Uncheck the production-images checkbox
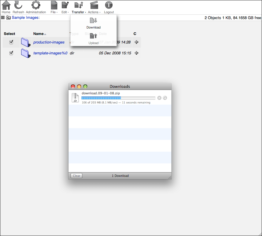 [x=11, y=42]
